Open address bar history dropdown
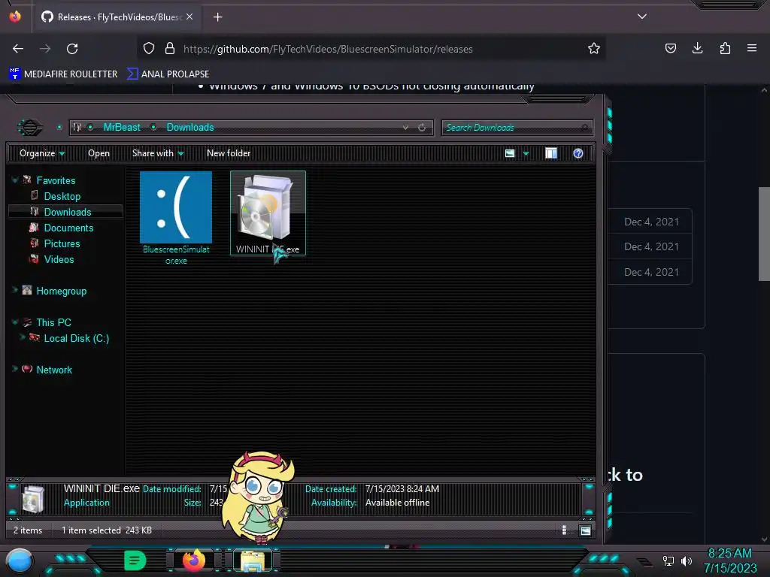Image resolution: width=770 pixels, height=577 pixels. [x=405, y=128]
